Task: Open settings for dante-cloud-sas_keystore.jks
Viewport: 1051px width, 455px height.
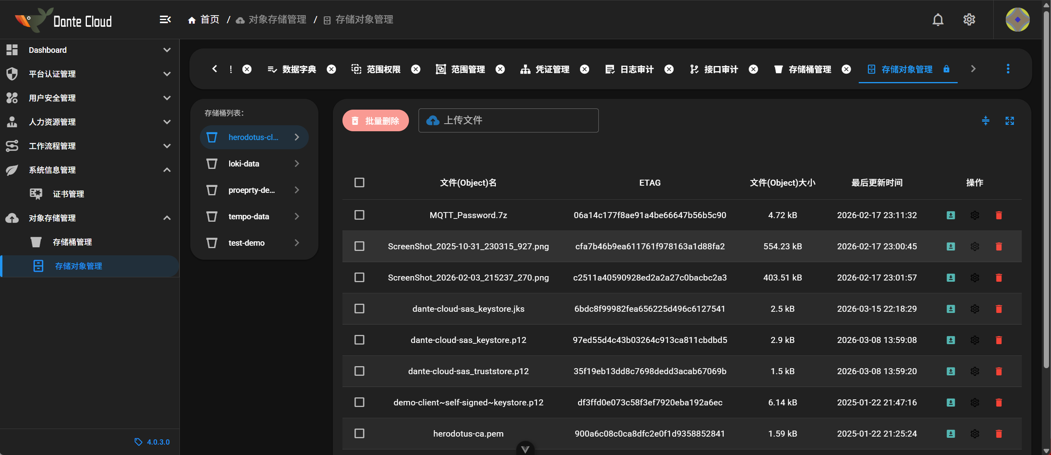Action: pos(974,309)
